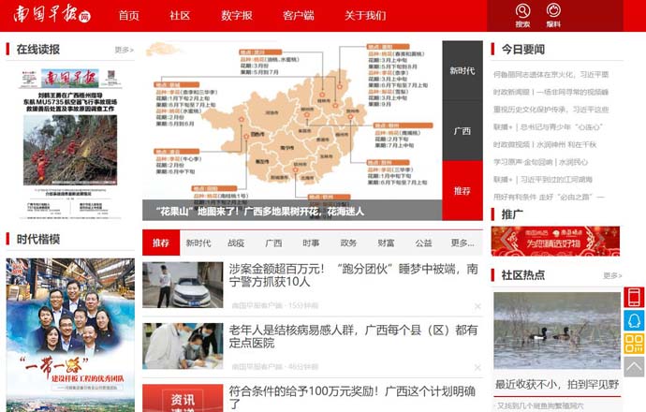Switch to the 时事 news tab
646x412 pixels.
click(x=311, y=243)
